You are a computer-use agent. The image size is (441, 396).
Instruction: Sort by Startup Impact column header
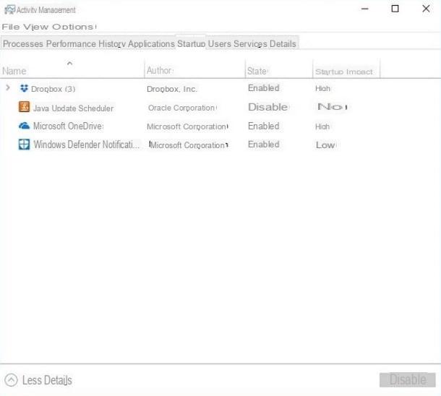(344, 72)
